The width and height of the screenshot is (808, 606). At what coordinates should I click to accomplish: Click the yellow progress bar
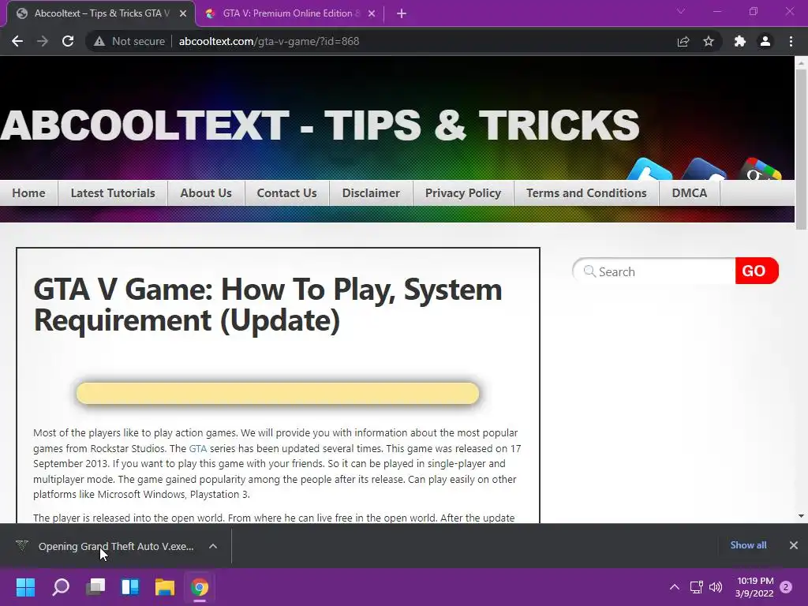click(278, 393)
